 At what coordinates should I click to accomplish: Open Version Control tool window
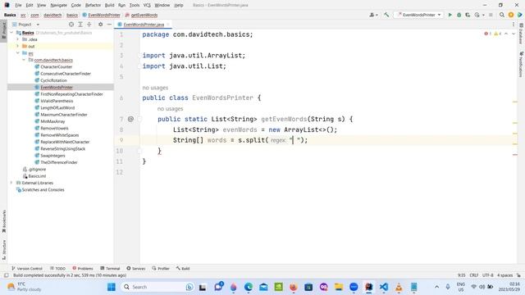27,268
